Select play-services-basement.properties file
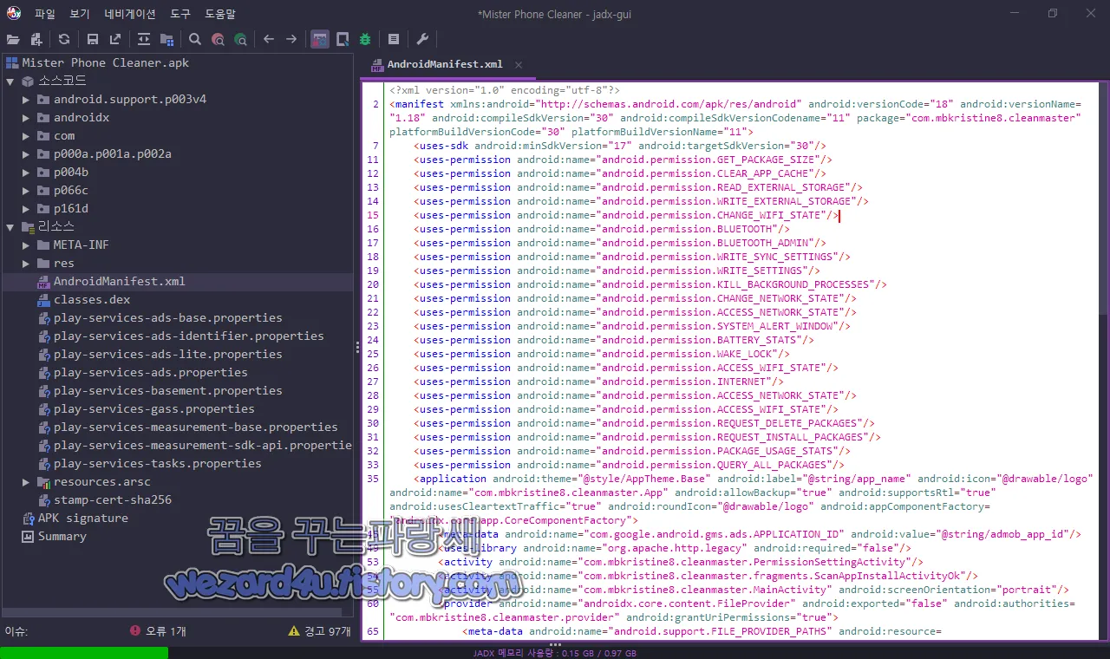The width and height of the screenshot is (1110, 659). pos(168,391)
